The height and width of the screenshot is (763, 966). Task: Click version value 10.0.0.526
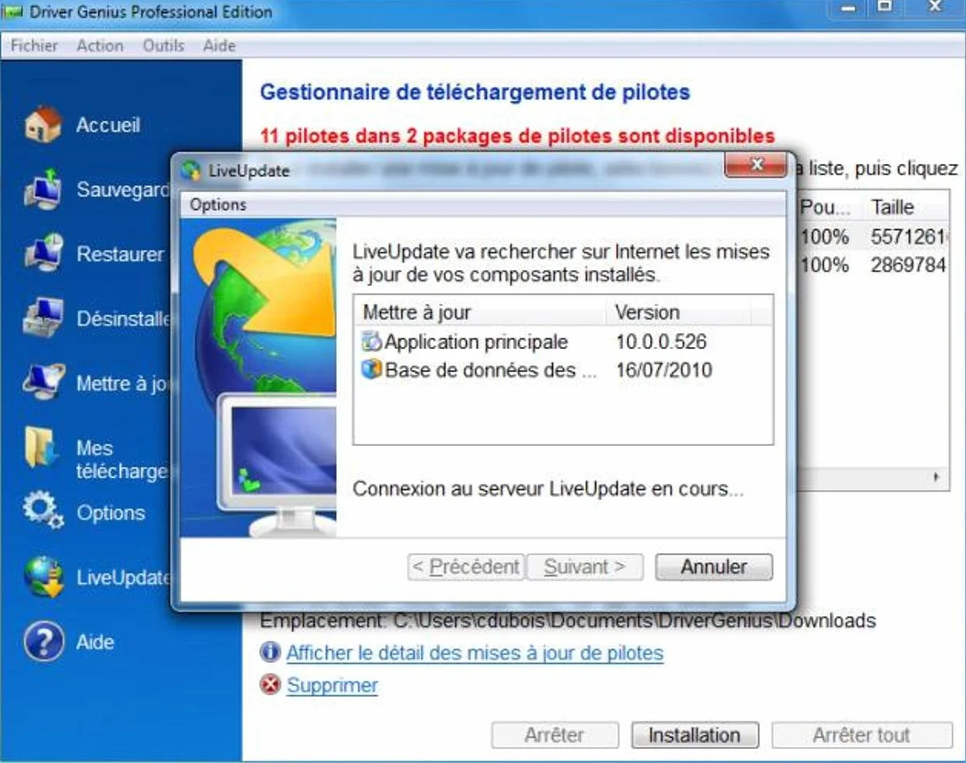[x=661, y=342]
